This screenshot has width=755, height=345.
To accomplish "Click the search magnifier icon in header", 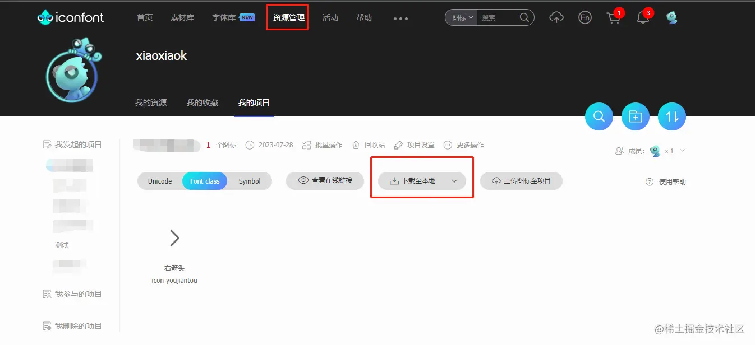I will pyautogui.click(x=524, y=17).
